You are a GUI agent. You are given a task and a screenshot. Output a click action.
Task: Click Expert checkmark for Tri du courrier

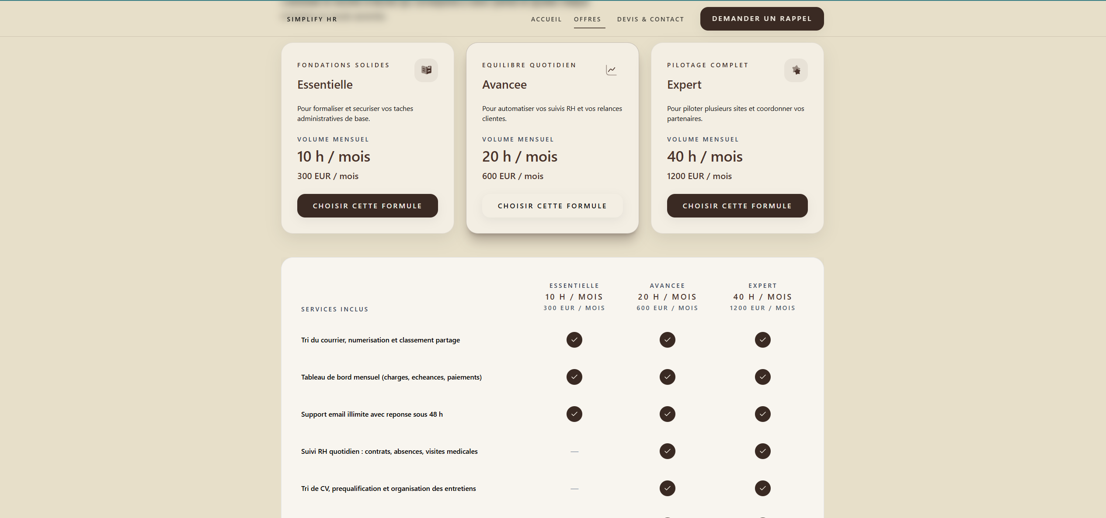[762, 340]
